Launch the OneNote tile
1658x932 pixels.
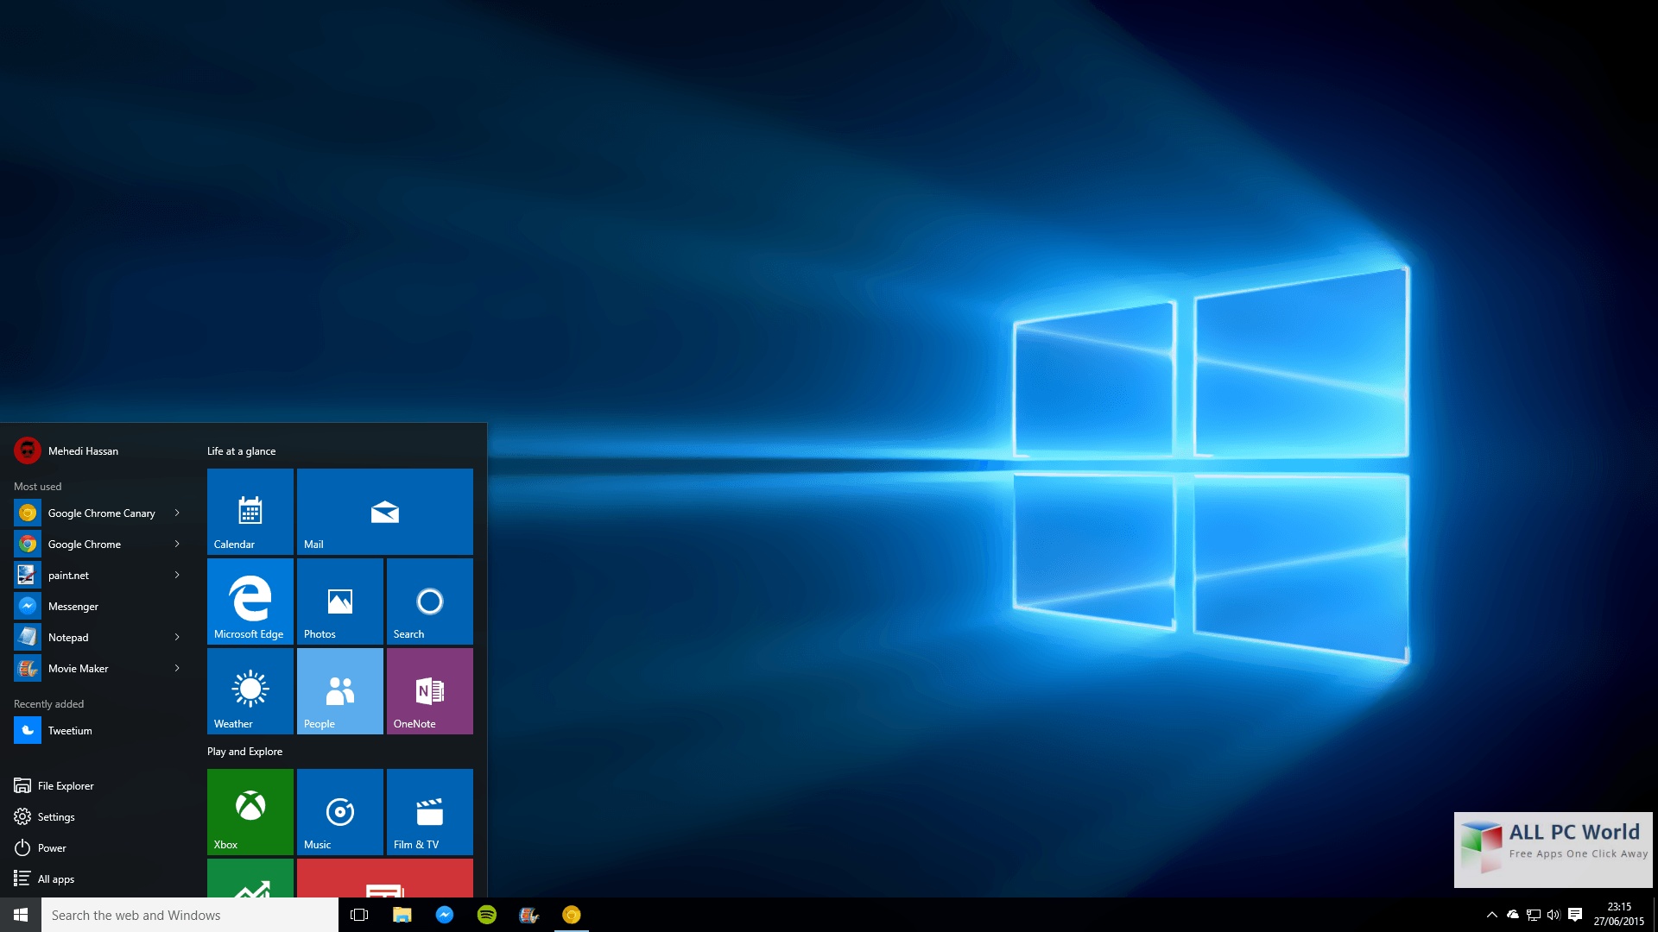(430, 690)
